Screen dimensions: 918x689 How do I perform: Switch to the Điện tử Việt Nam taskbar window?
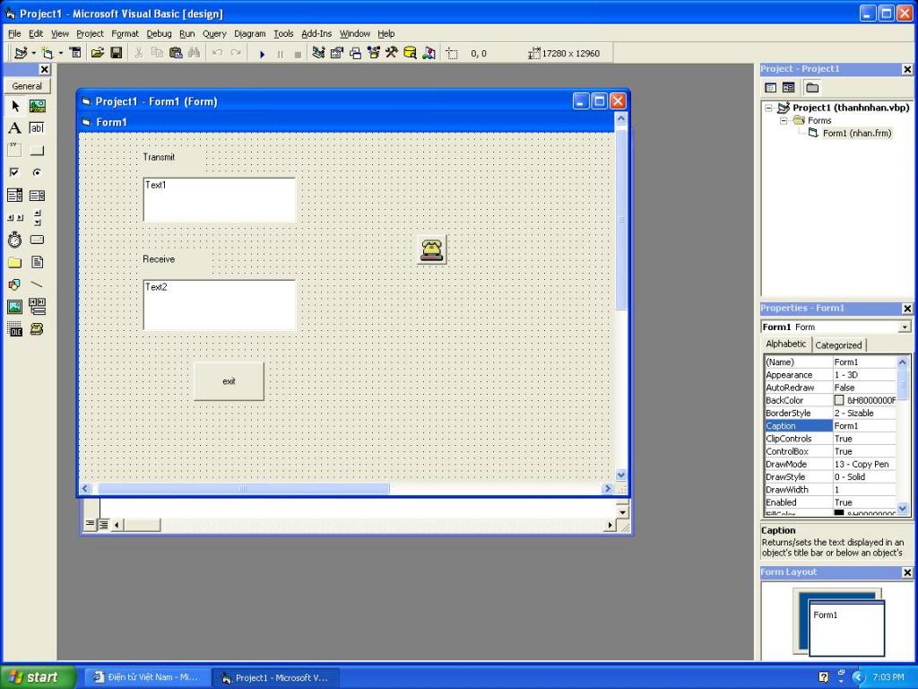pyautogui.click(x=147, y=677)
